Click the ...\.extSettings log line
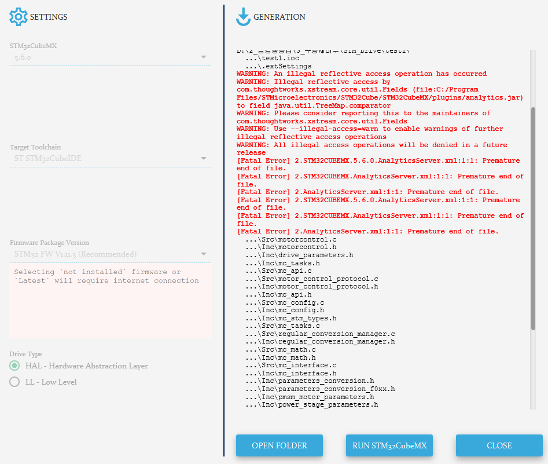 click(x=278, y=66)
